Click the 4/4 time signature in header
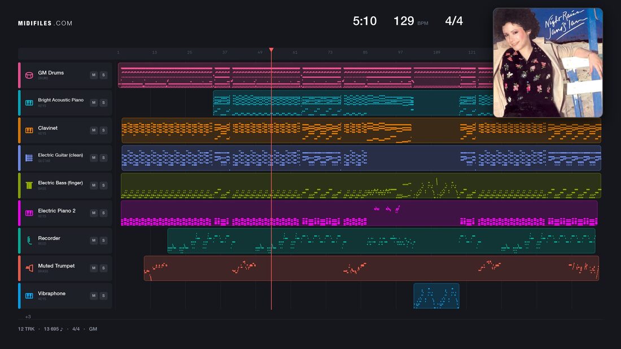Screen dimensions: 621x349 tap(454, 21)
